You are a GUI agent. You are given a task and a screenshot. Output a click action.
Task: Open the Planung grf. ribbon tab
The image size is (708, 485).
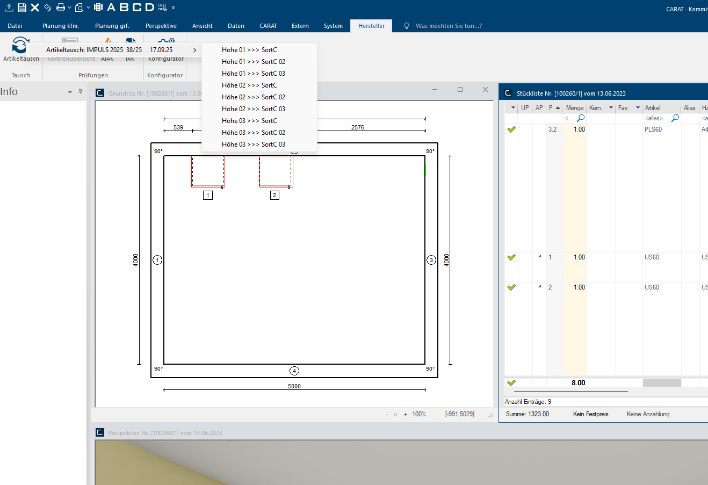(x=112, y=26)
